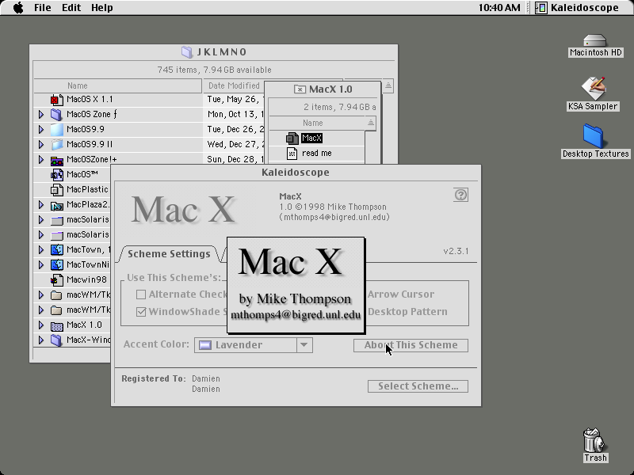
Task: Expand the MacOS9.9 folder triangle
Action: click(41, 129)
